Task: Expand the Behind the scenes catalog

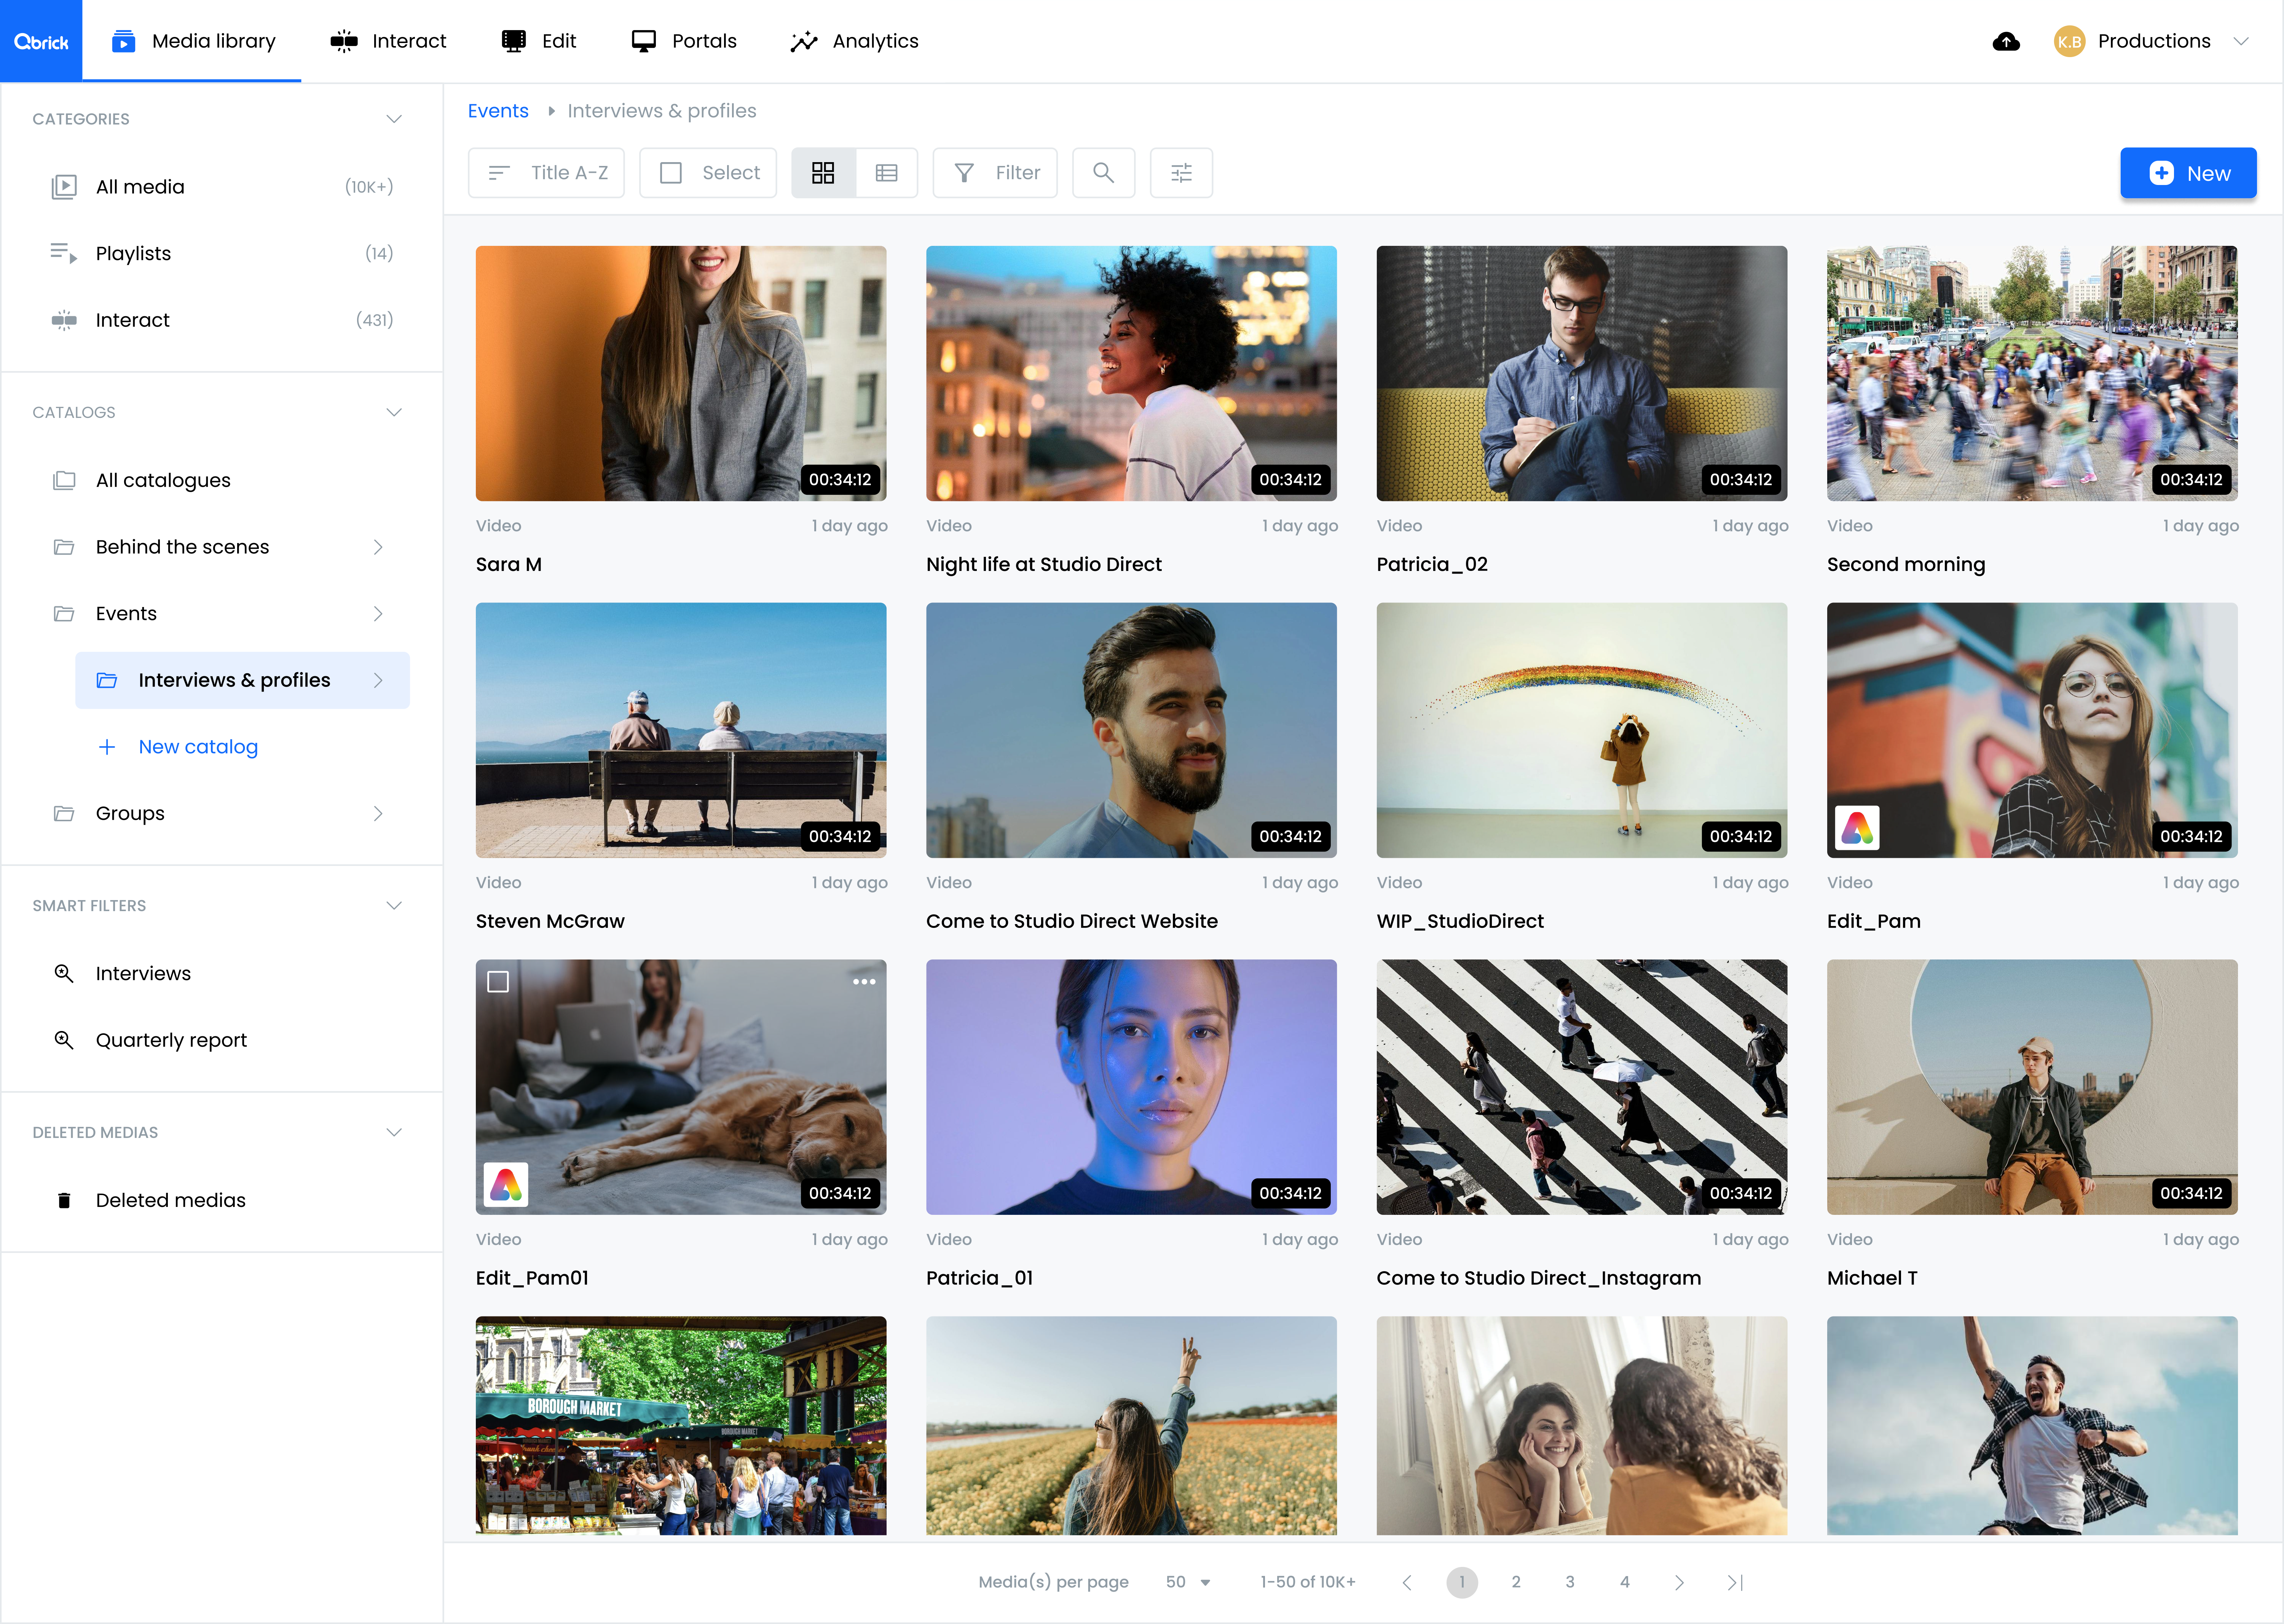Action: (378, 547)
